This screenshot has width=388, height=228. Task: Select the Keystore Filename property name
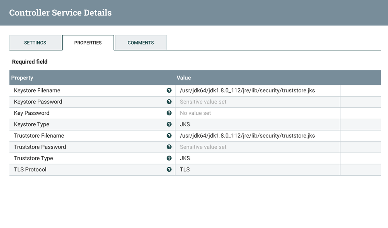37,90
